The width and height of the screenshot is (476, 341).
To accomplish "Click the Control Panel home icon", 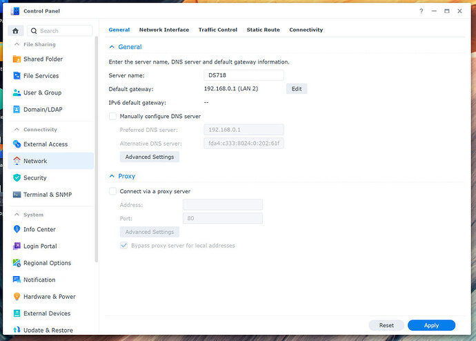I will 15,30.
